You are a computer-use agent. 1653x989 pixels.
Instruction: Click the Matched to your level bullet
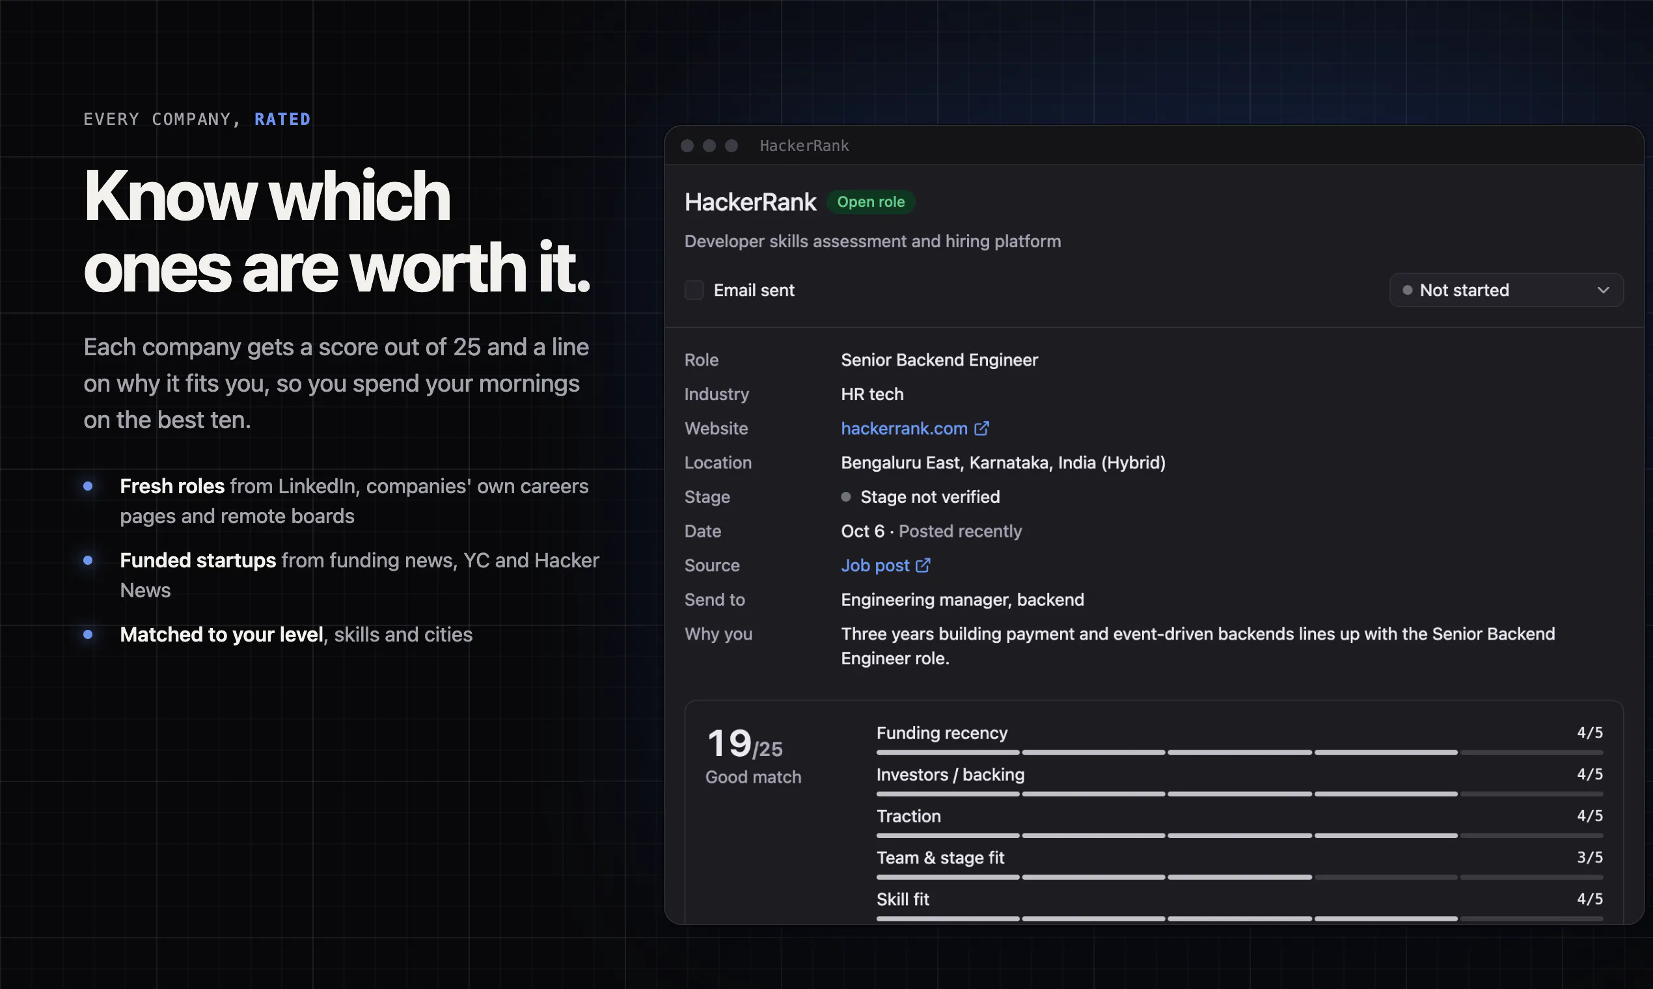point(296,634)
